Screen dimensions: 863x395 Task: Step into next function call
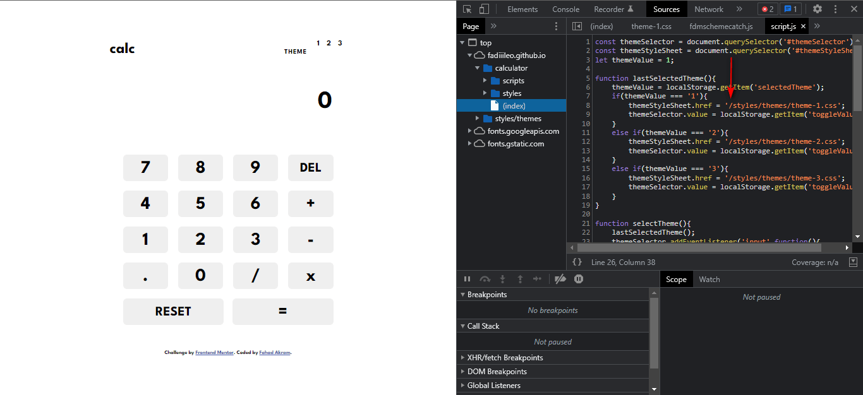coord(503,279)
